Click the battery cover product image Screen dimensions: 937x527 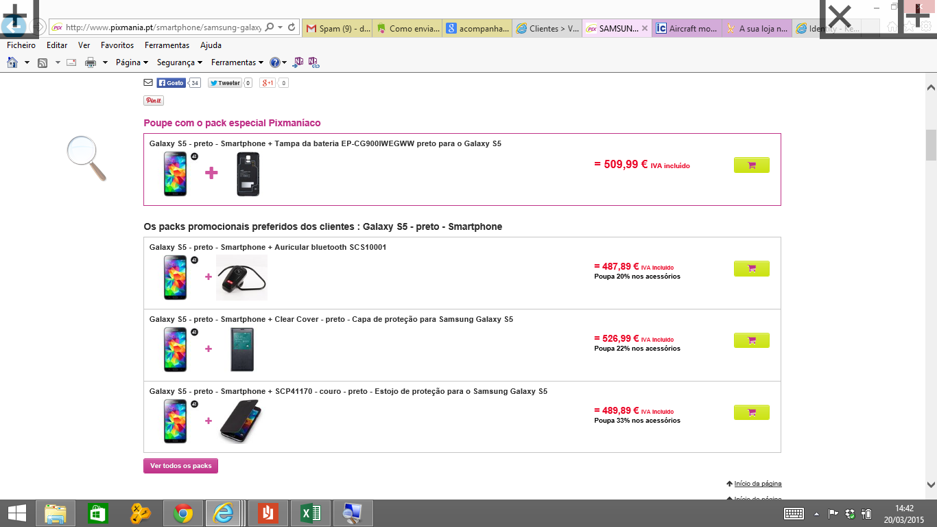click(248, 174)
